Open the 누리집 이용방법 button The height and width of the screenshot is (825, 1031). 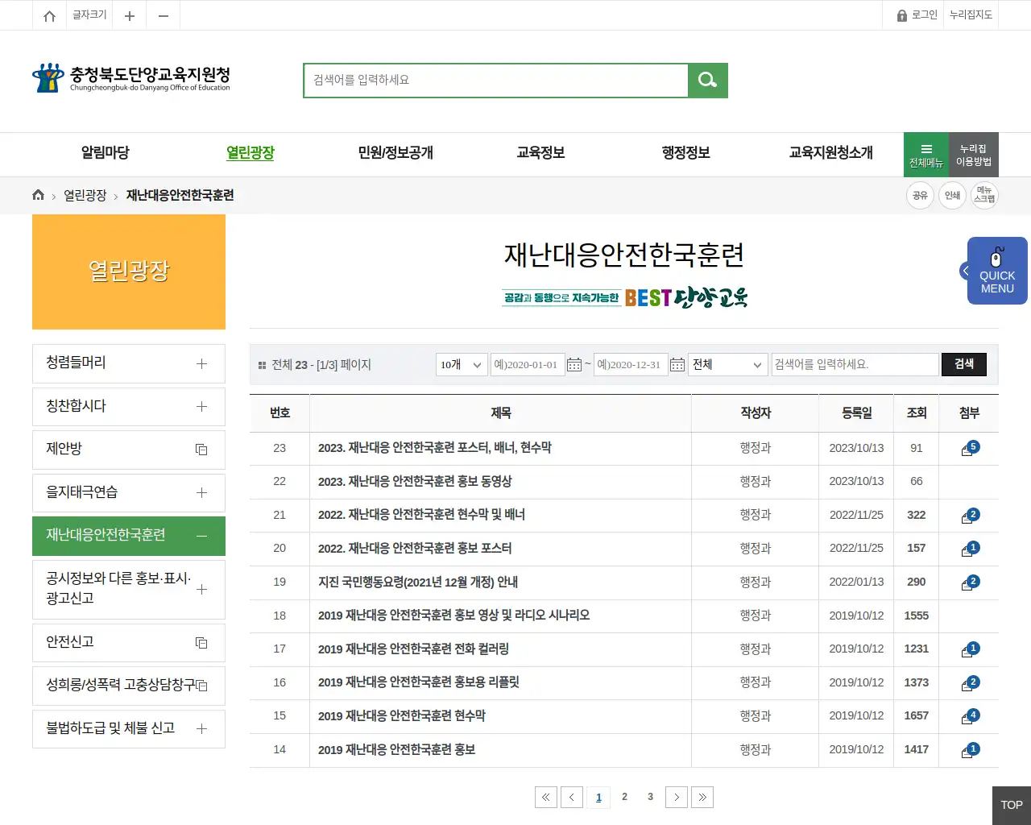coord(974,155)
